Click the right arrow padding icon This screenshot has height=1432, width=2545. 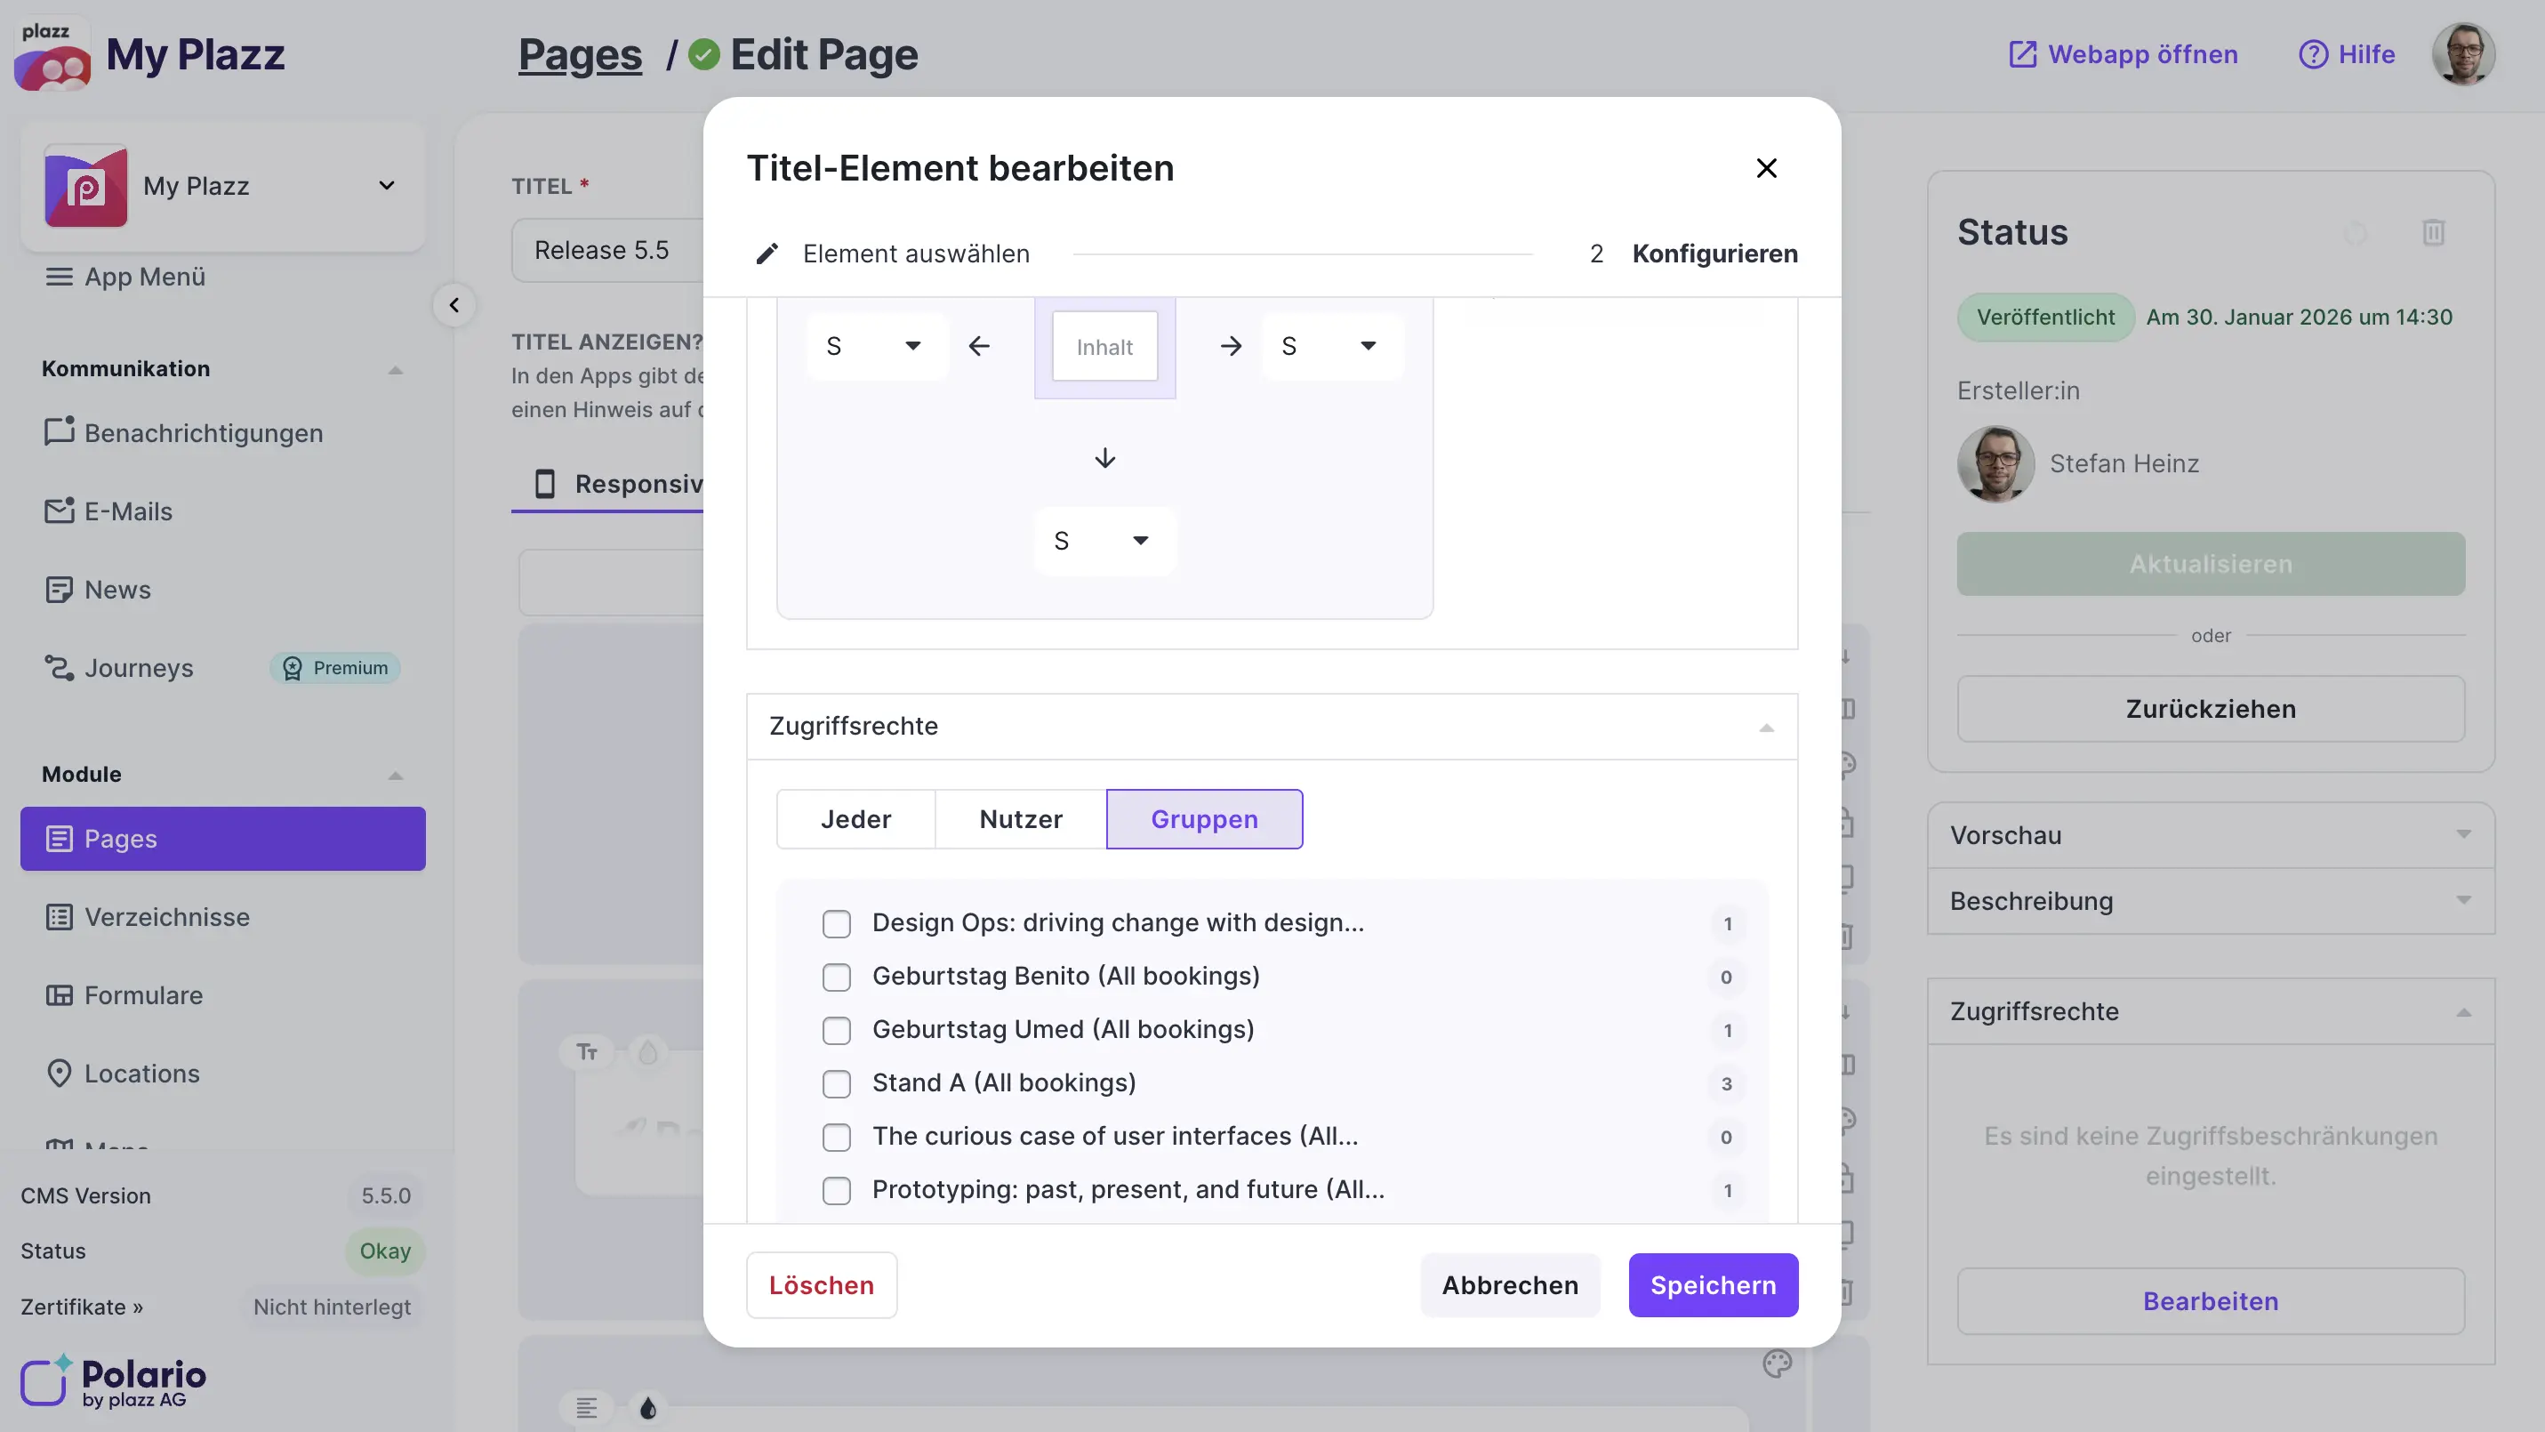(x=1230, y=347)
